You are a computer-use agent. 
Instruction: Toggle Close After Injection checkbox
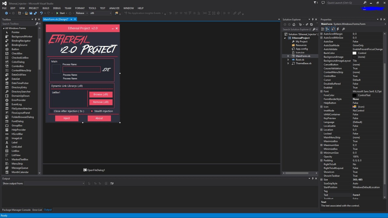51,111
